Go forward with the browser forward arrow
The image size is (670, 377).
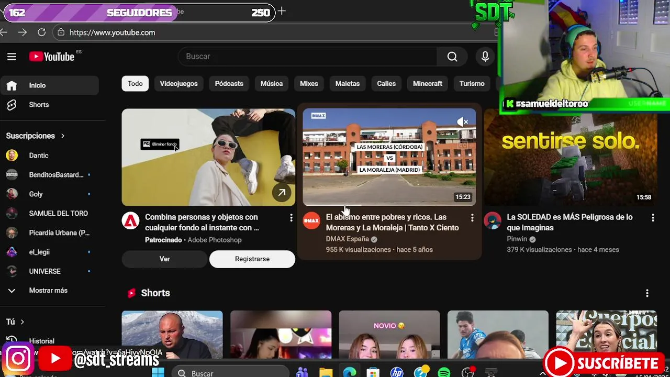[x=22, y=32]
